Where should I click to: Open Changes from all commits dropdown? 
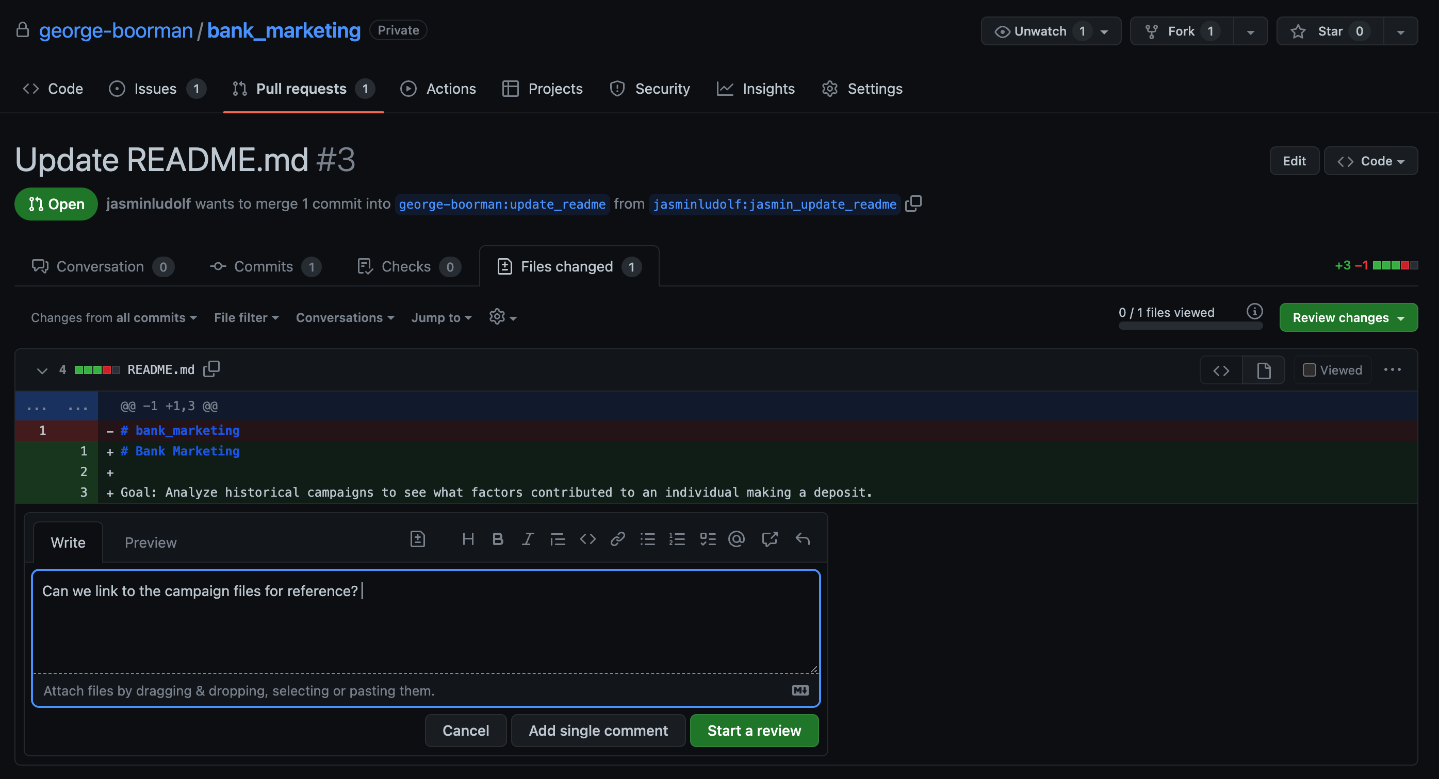coord(113,317)
